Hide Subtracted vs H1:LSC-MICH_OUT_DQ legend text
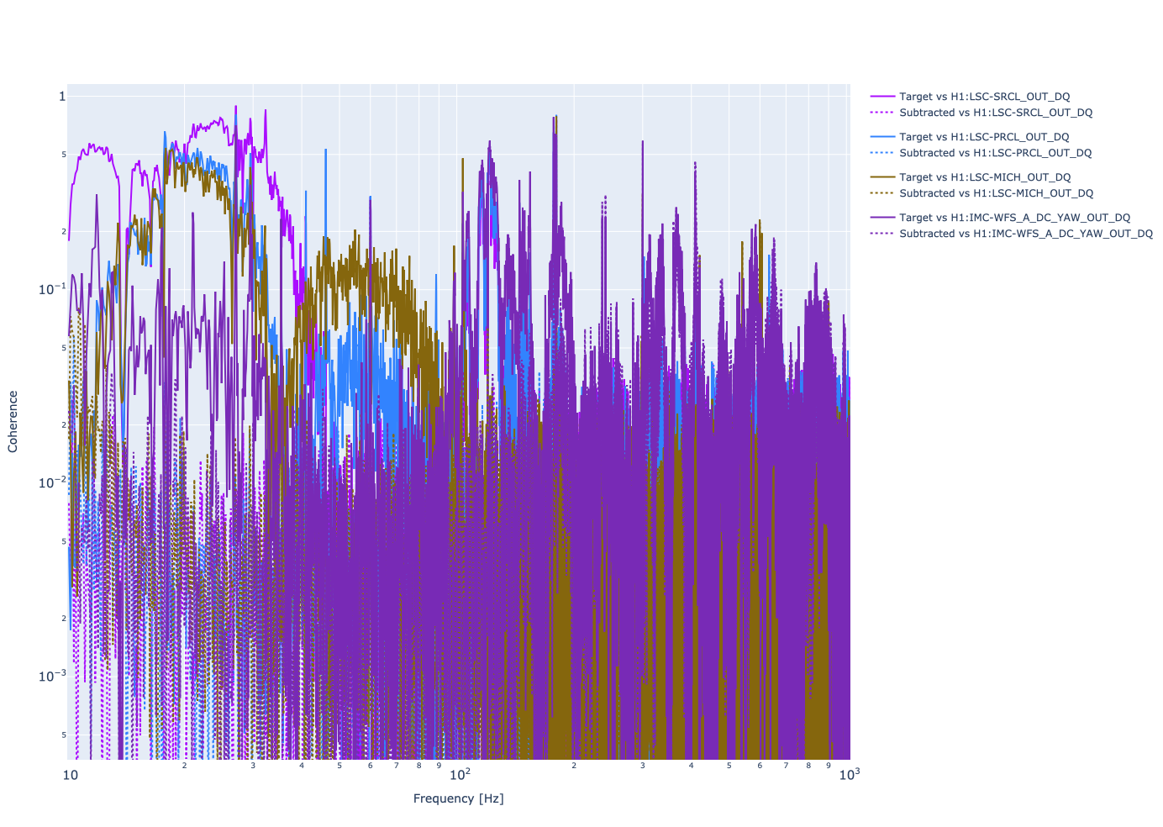This screenshot has height=827, width=1163. [996, 193]
